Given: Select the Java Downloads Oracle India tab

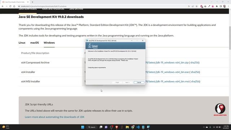Looking at the screenshot, I should tap(16, 2).
